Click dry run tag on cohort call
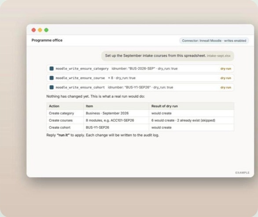The height and width of the screenshot is (217, 258). pyautogui.click(x=226, y=88)
